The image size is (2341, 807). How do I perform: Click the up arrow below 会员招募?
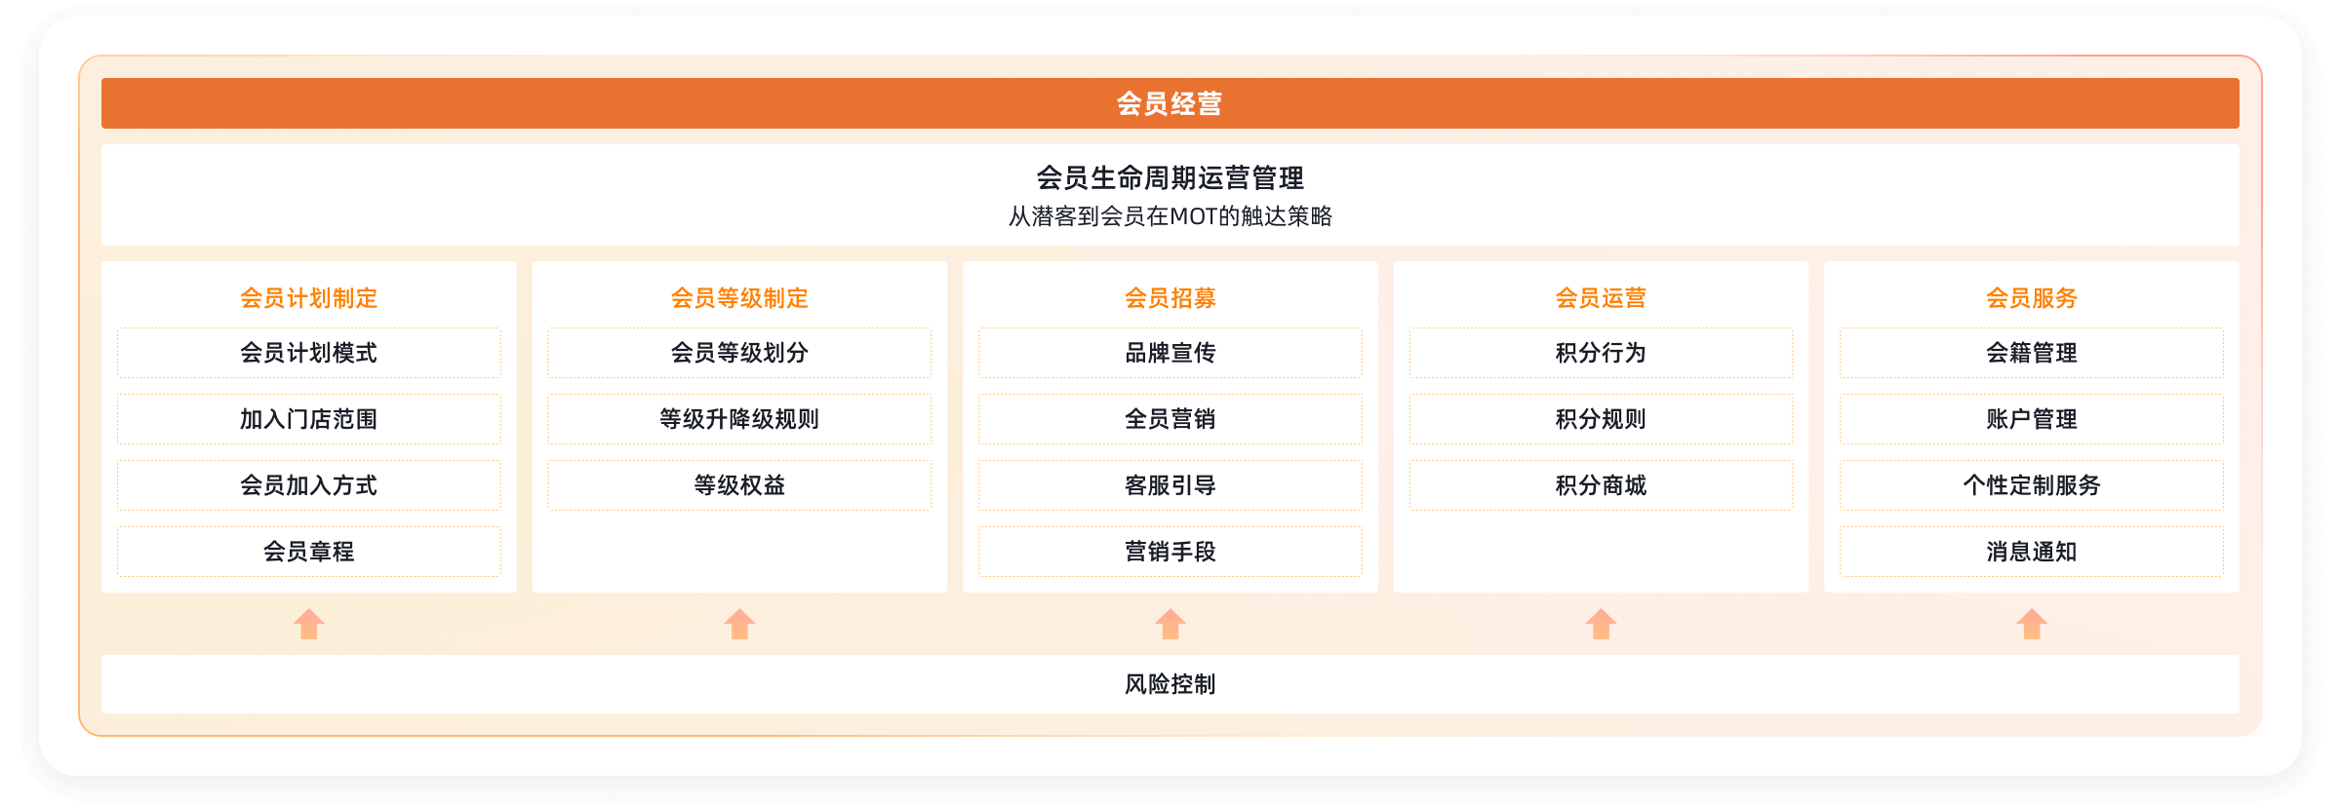[1170, 624]
